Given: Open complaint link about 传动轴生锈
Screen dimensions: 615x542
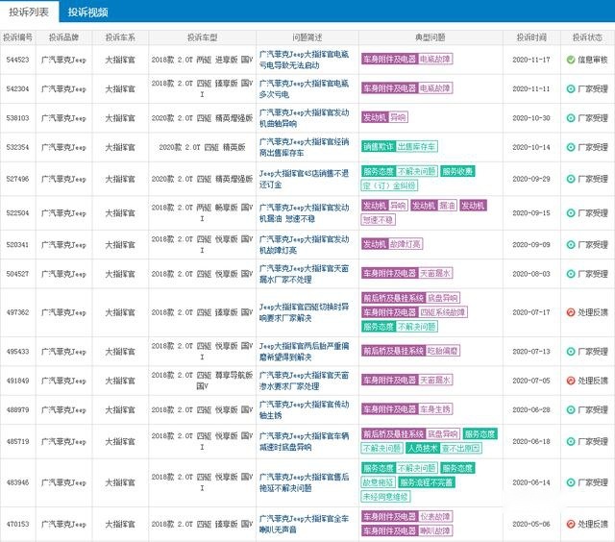Looking at the screenshot, I should 304,409.
